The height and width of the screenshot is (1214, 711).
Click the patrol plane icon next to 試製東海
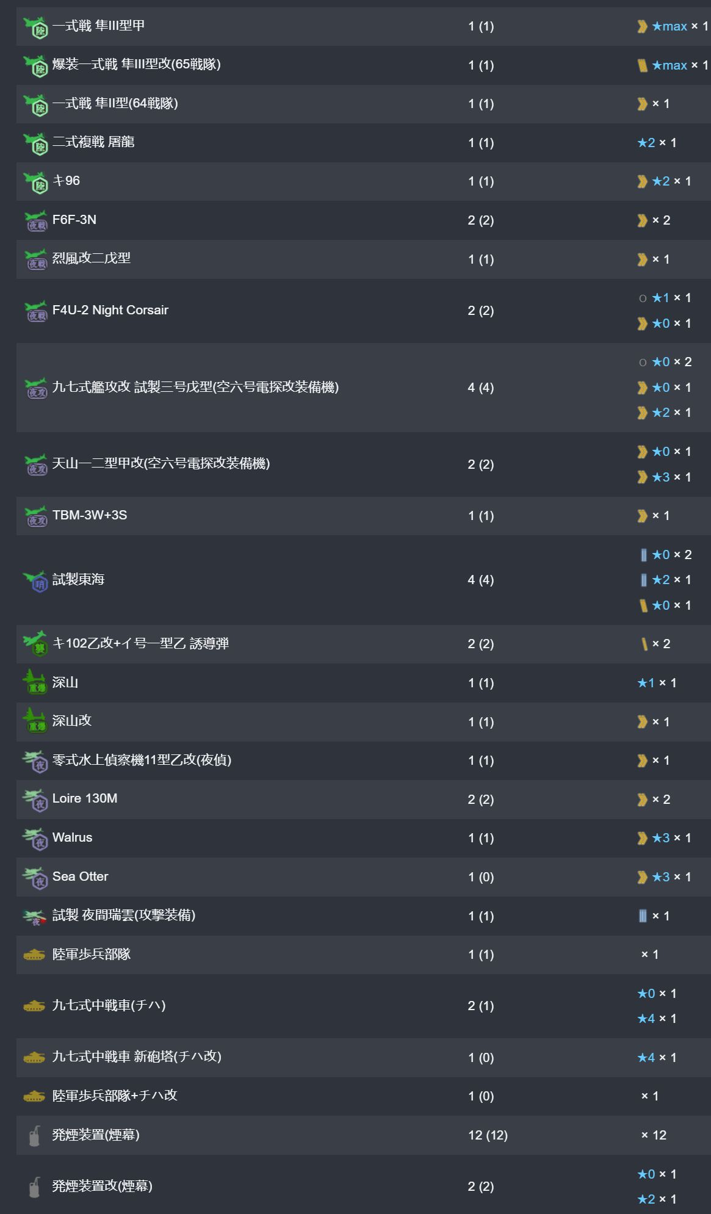point(35,580)
